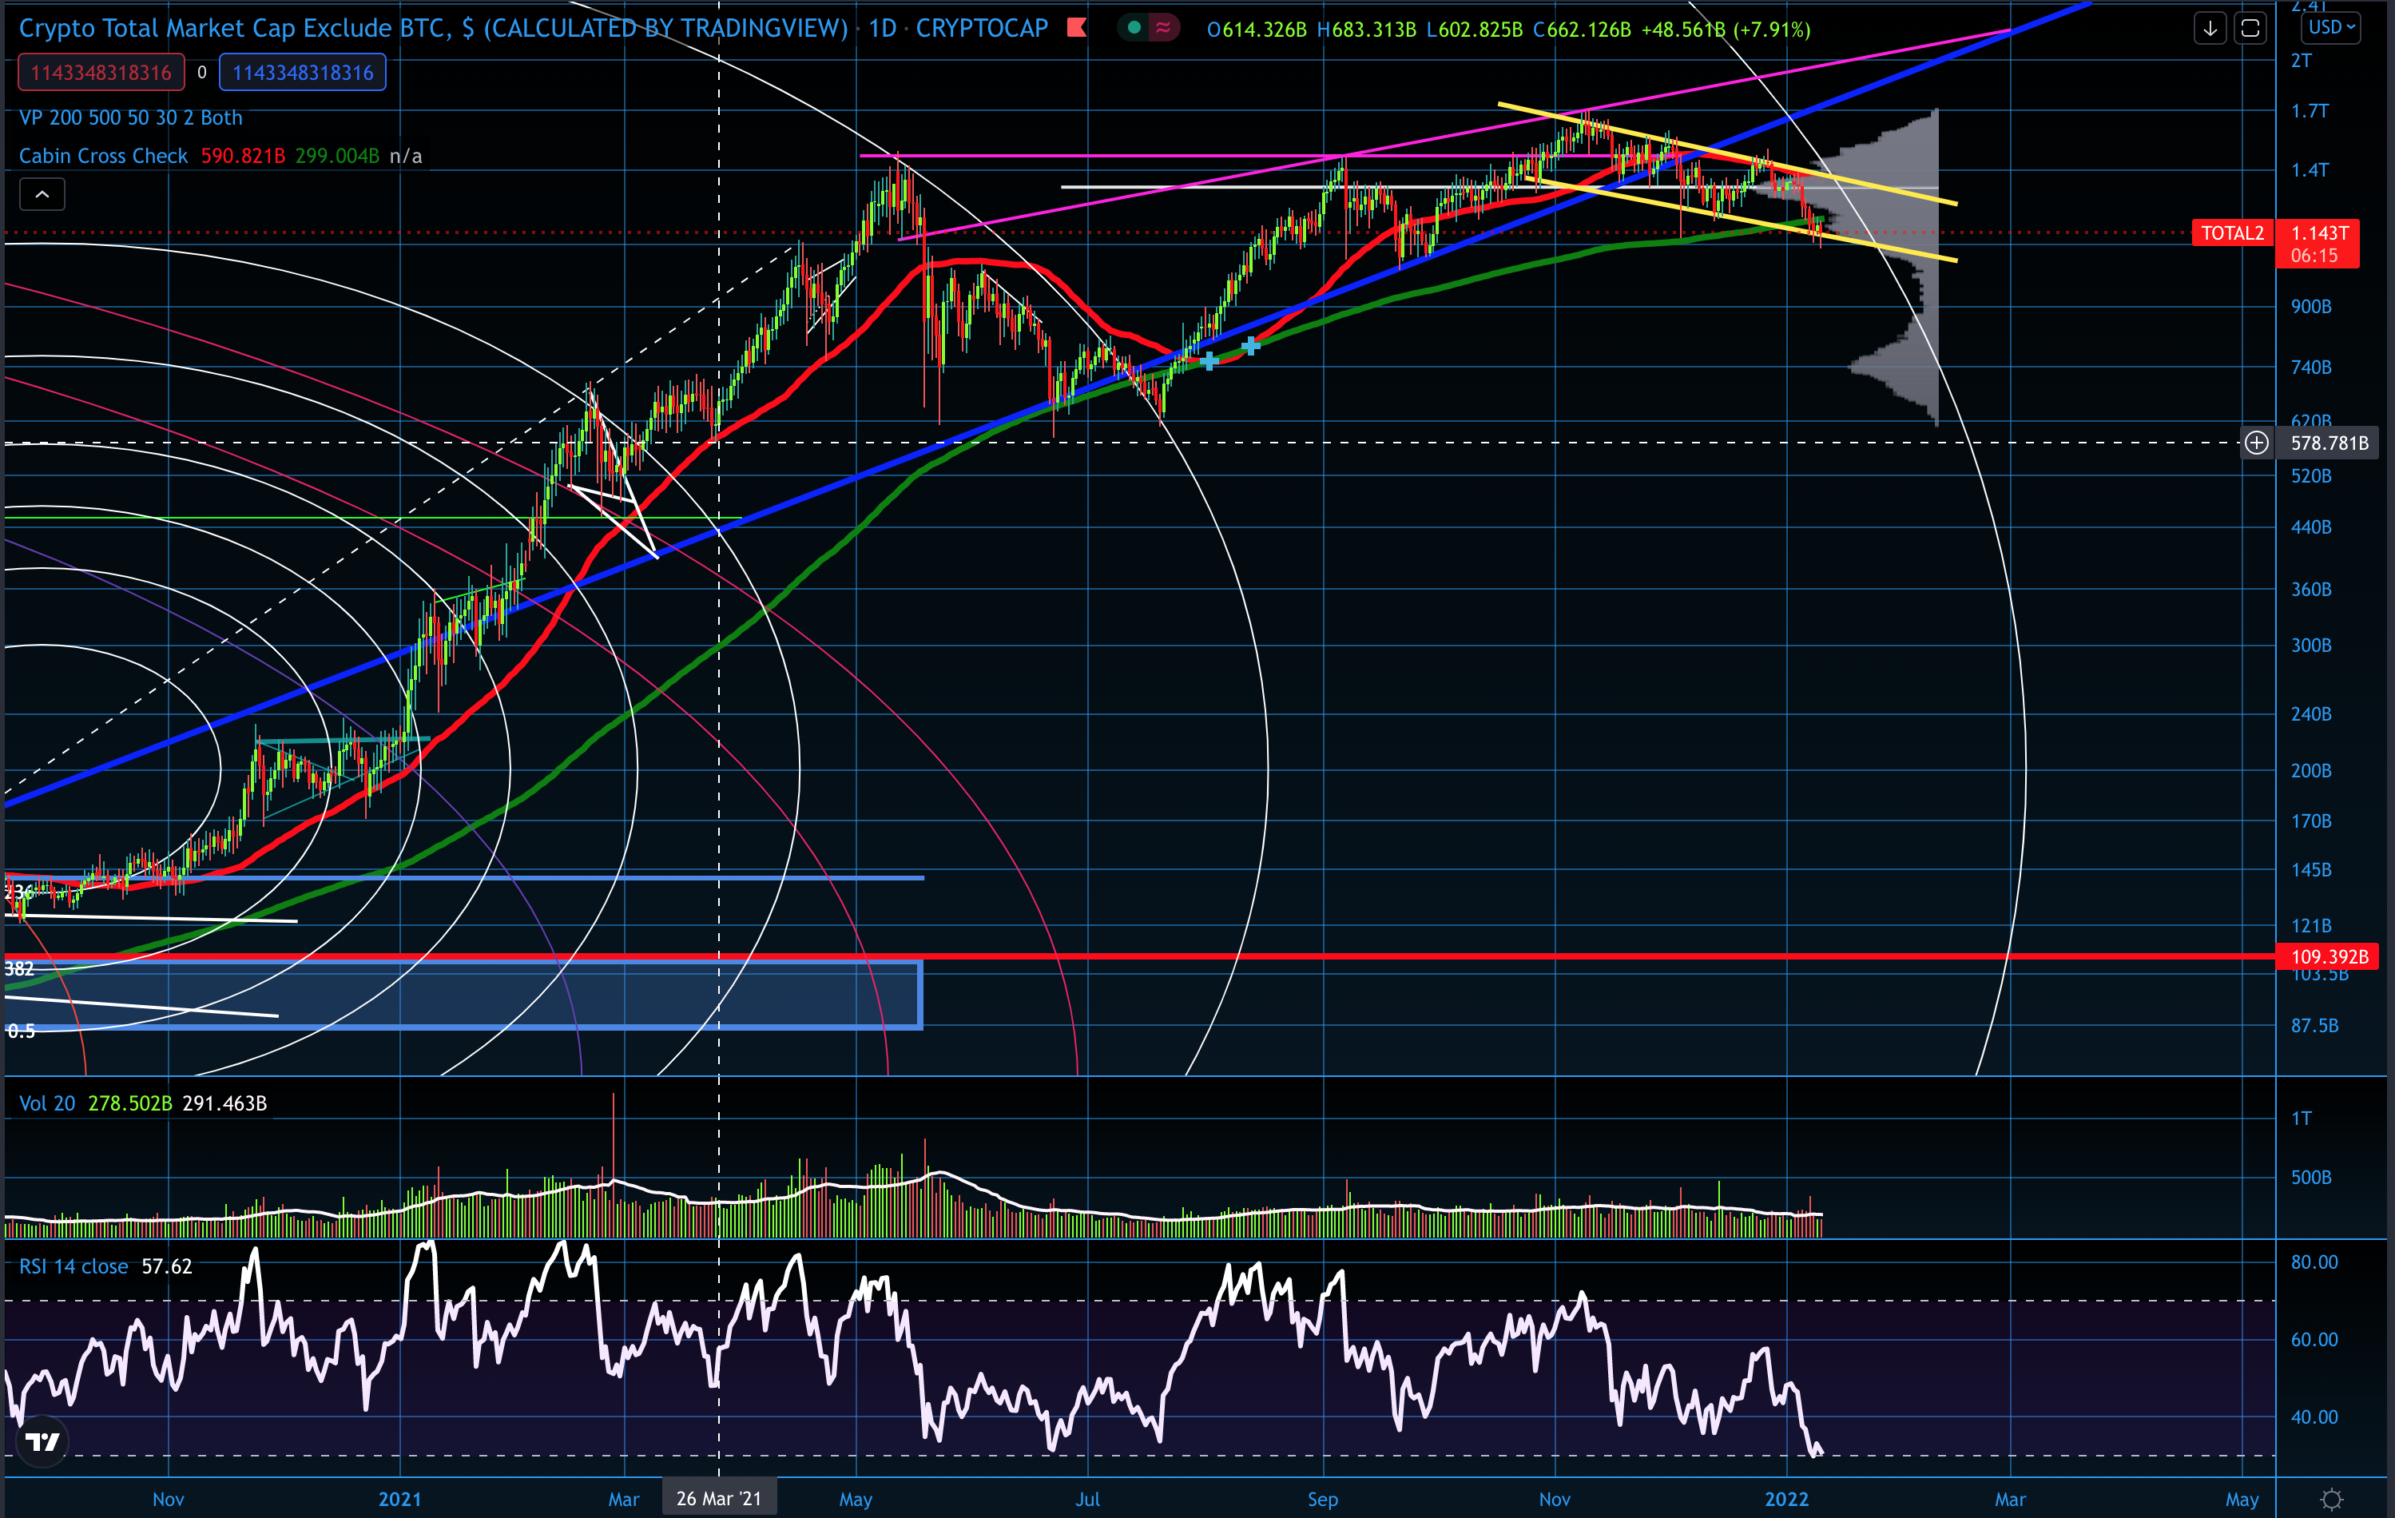Image resolution: width=2395 pixels, height=1518 pixels.
Task: Collapse the indicator legend with the chevron
Action: (x=42, y=195)
